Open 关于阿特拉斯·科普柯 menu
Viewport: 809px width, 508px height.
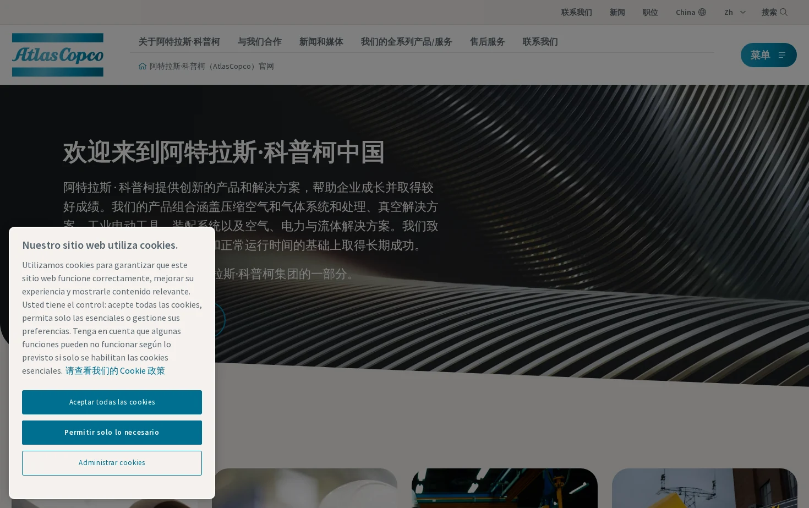click(x=179, y=42)
